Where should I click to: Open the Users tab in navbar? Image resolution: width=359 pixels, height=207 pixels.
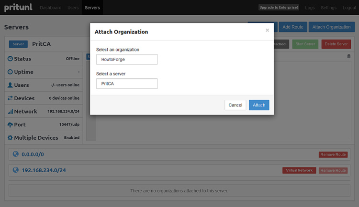pos(73,8)
